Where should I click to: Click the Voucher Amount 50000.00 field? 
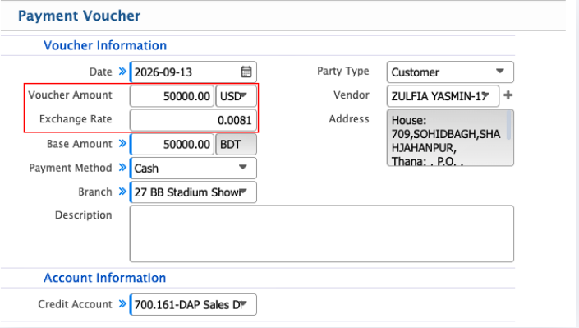point(172,96)
